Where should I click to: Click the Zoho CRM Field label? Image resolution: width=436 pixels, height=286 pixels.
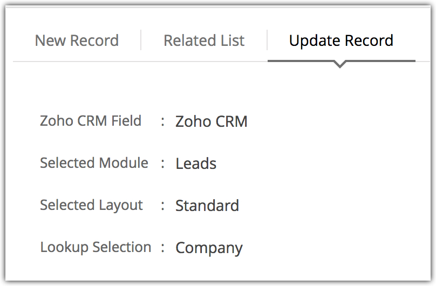[91, 120]
